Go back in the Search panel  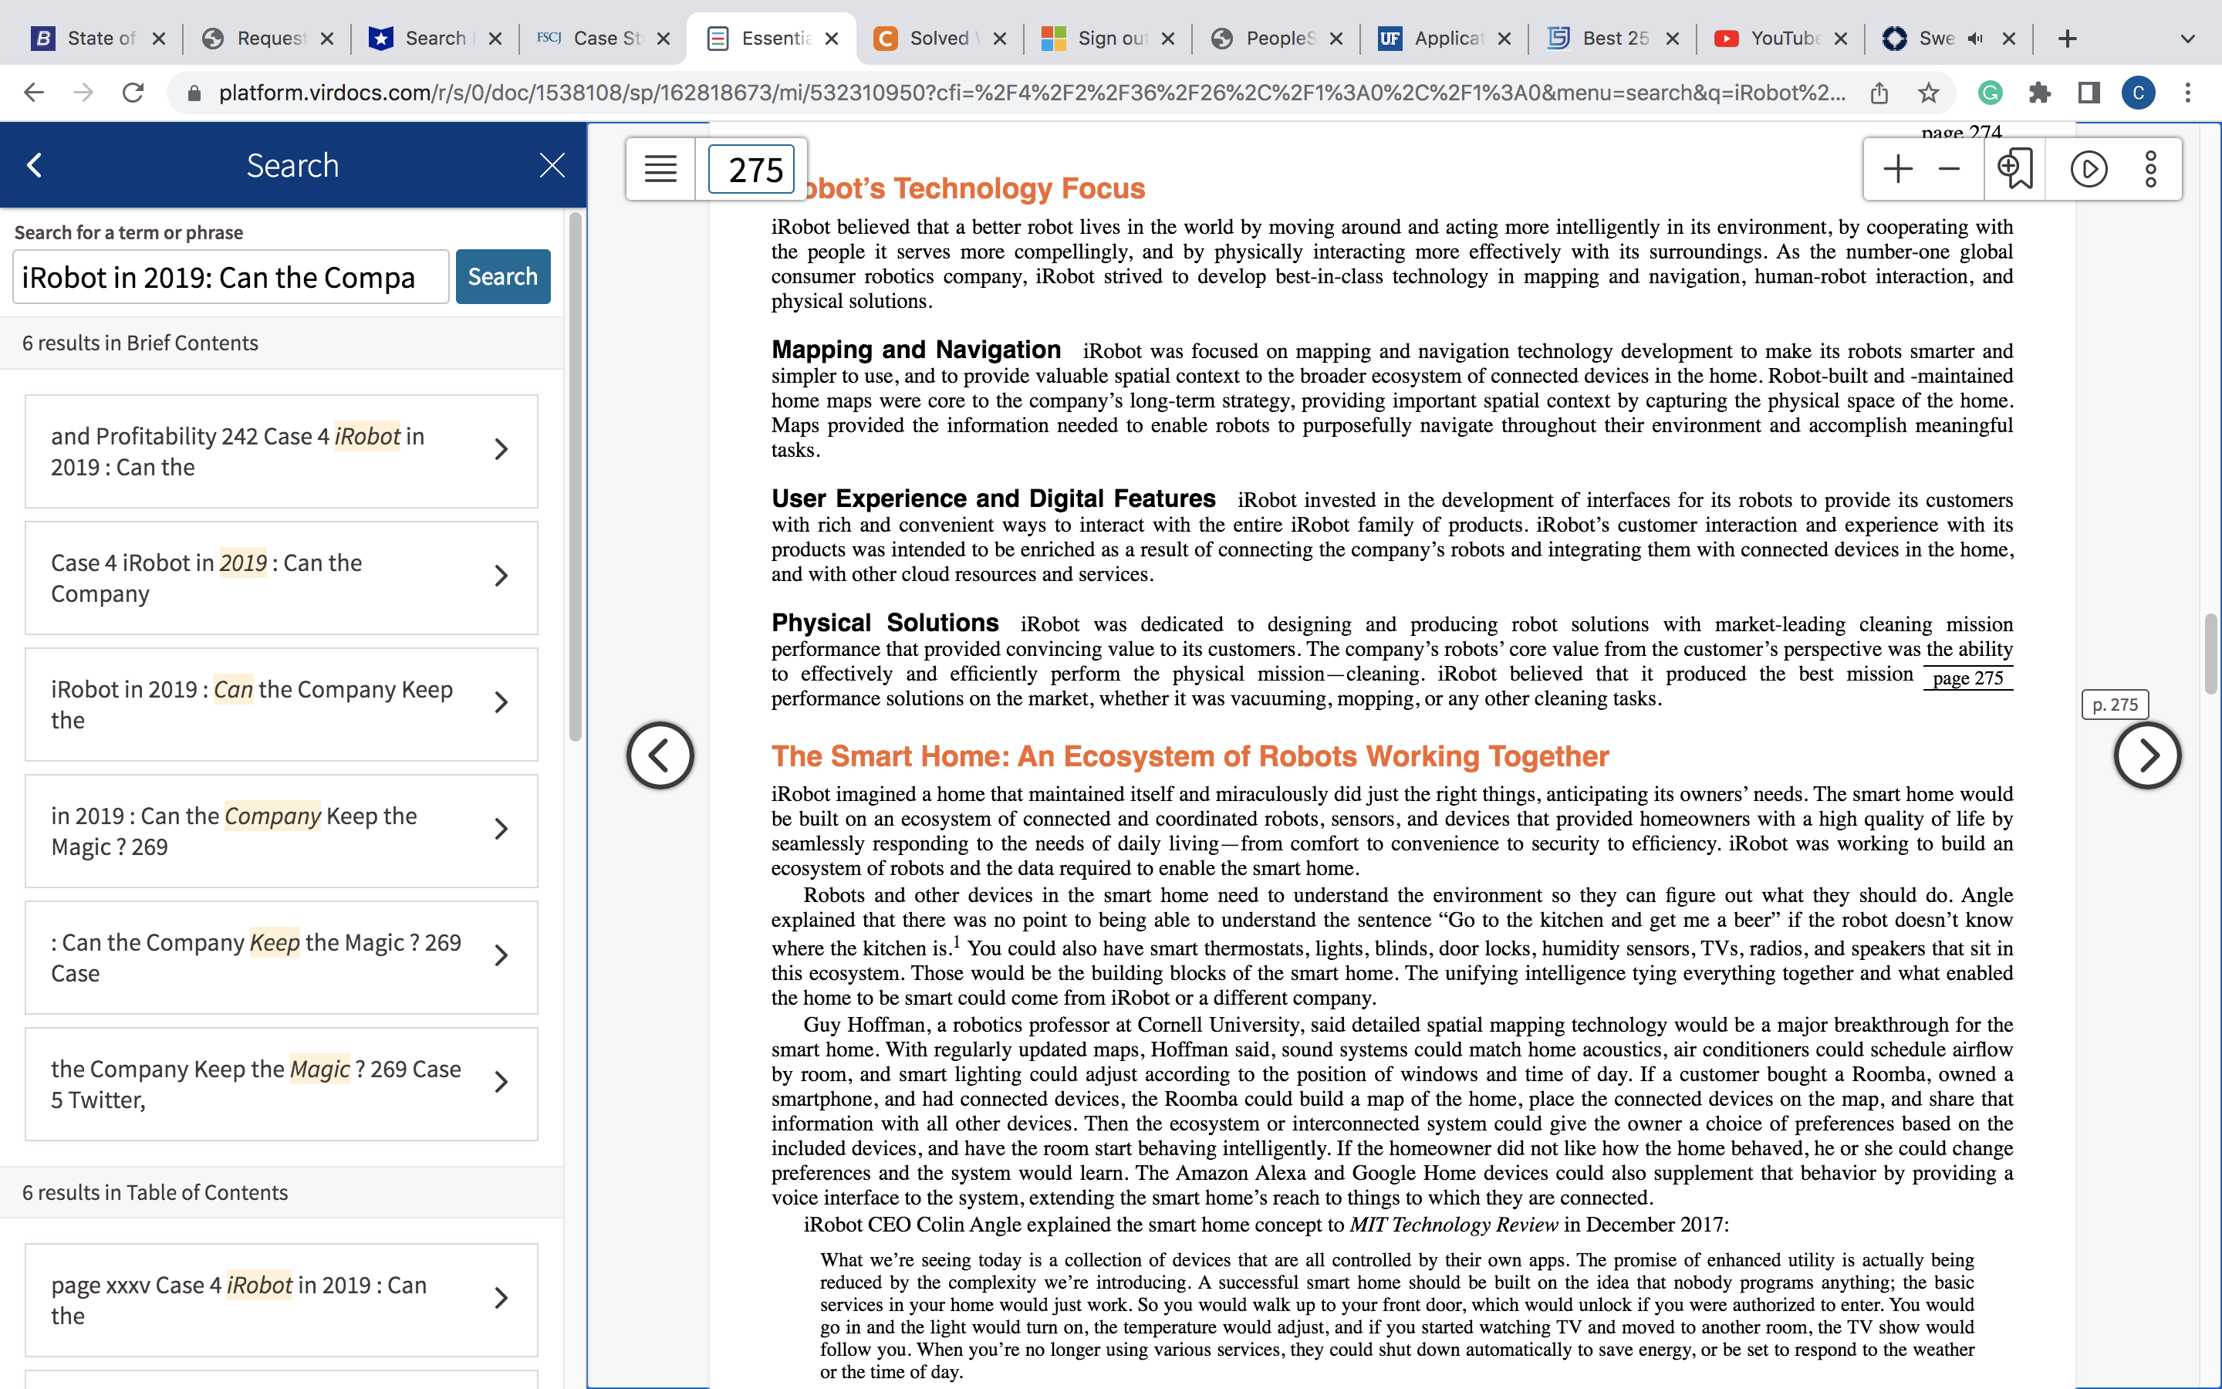pyautogui.click(x=35, y=165)
